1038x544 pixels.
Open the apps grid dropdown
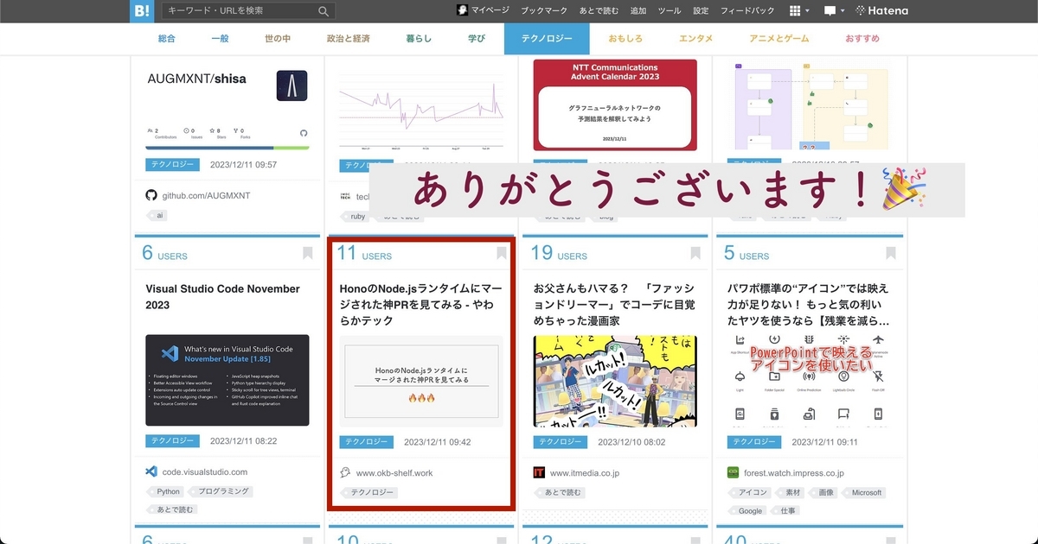point(800,11)
